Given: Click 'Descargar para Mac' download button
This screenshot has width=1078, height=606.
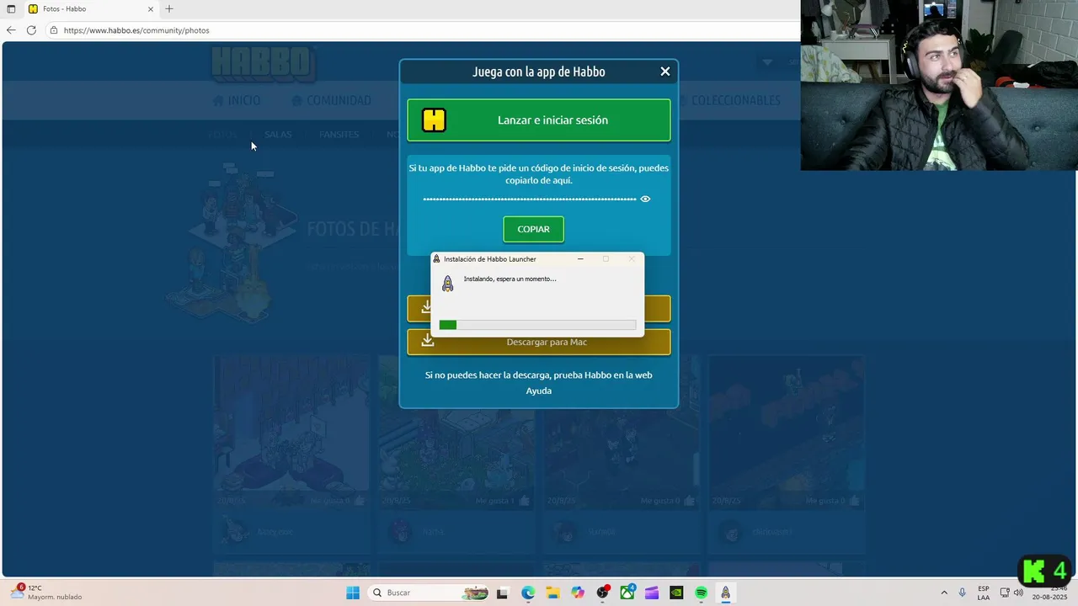Looking at the screenshot, I should pos(539,342).
